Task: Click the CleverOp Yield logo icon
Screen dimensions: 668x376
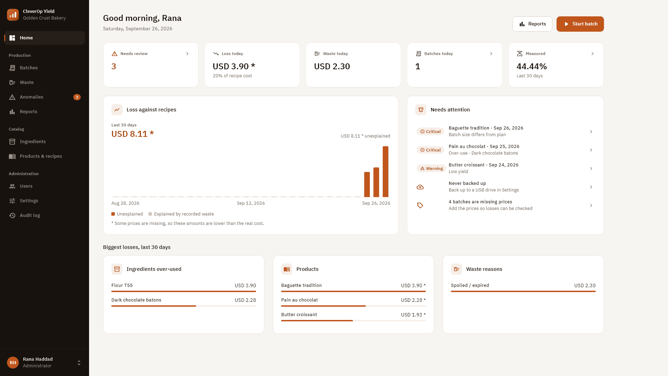Action: point(13,15)
